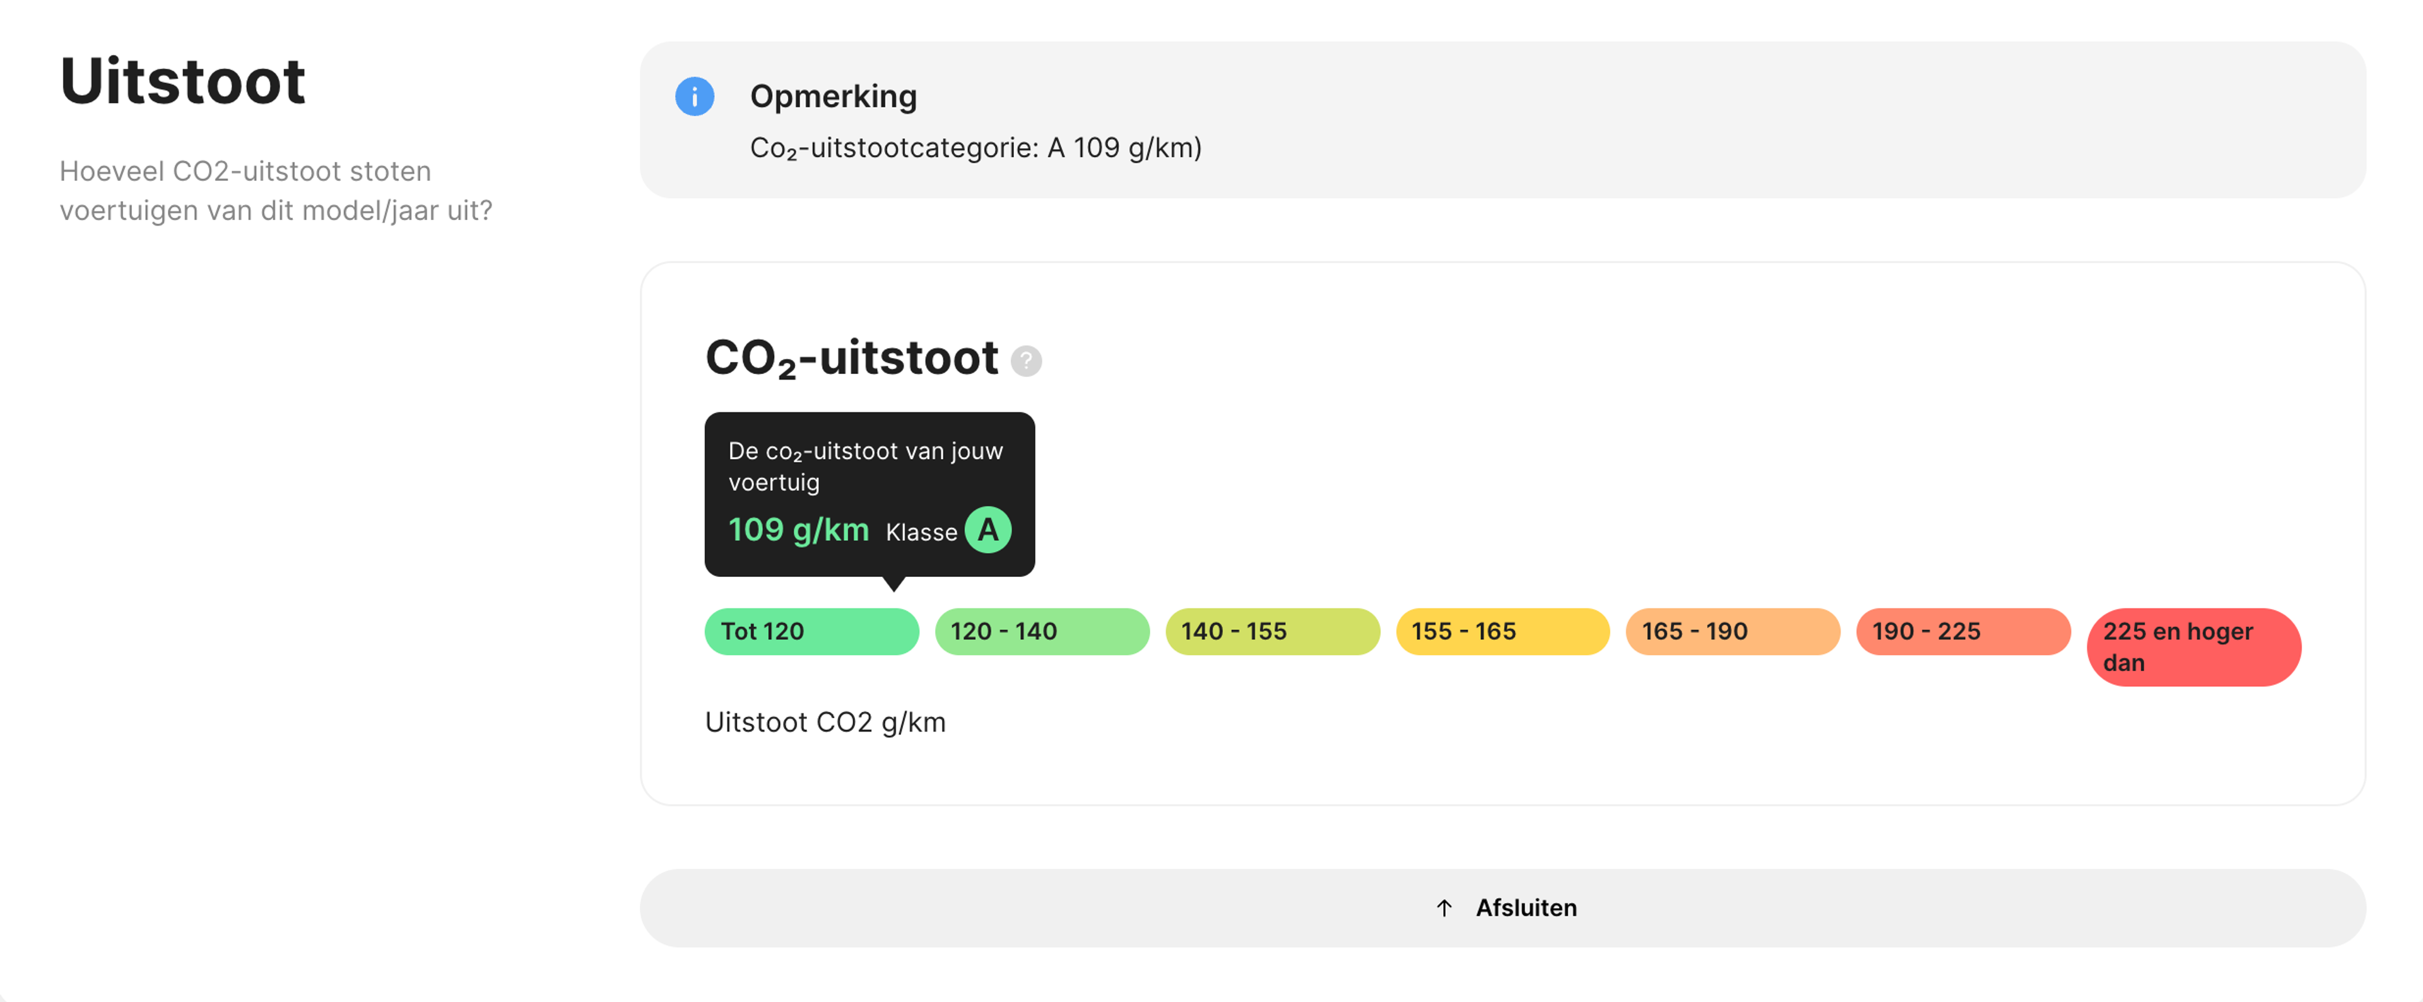Click the Opmerking heading

(834, 97)
